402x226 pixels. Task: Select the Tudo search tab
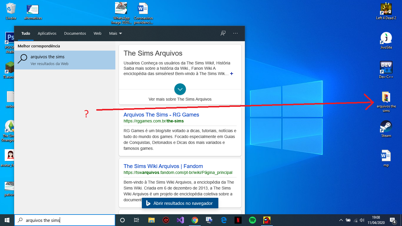[26, 34]
